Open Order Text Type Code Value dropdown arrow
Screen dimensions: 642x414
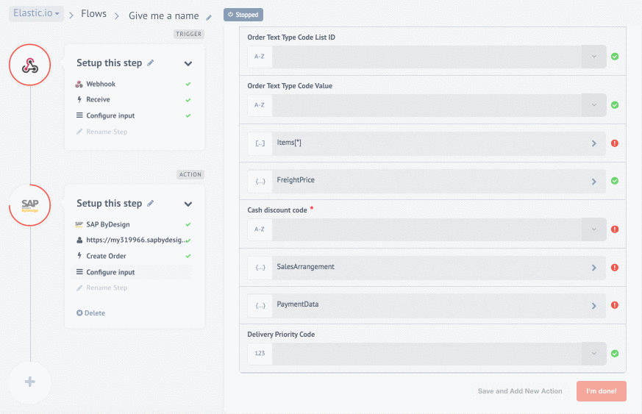(x=594, y=105)
